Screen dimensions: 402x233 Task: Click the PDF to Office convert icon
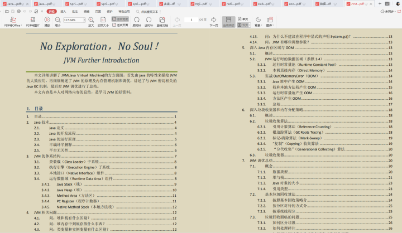click(13, 20)
